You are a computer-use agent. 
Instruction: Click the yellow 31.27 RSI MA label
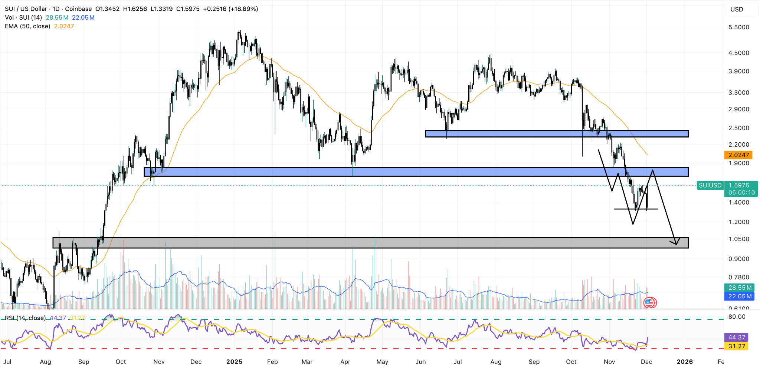click(x=736, y=346)
